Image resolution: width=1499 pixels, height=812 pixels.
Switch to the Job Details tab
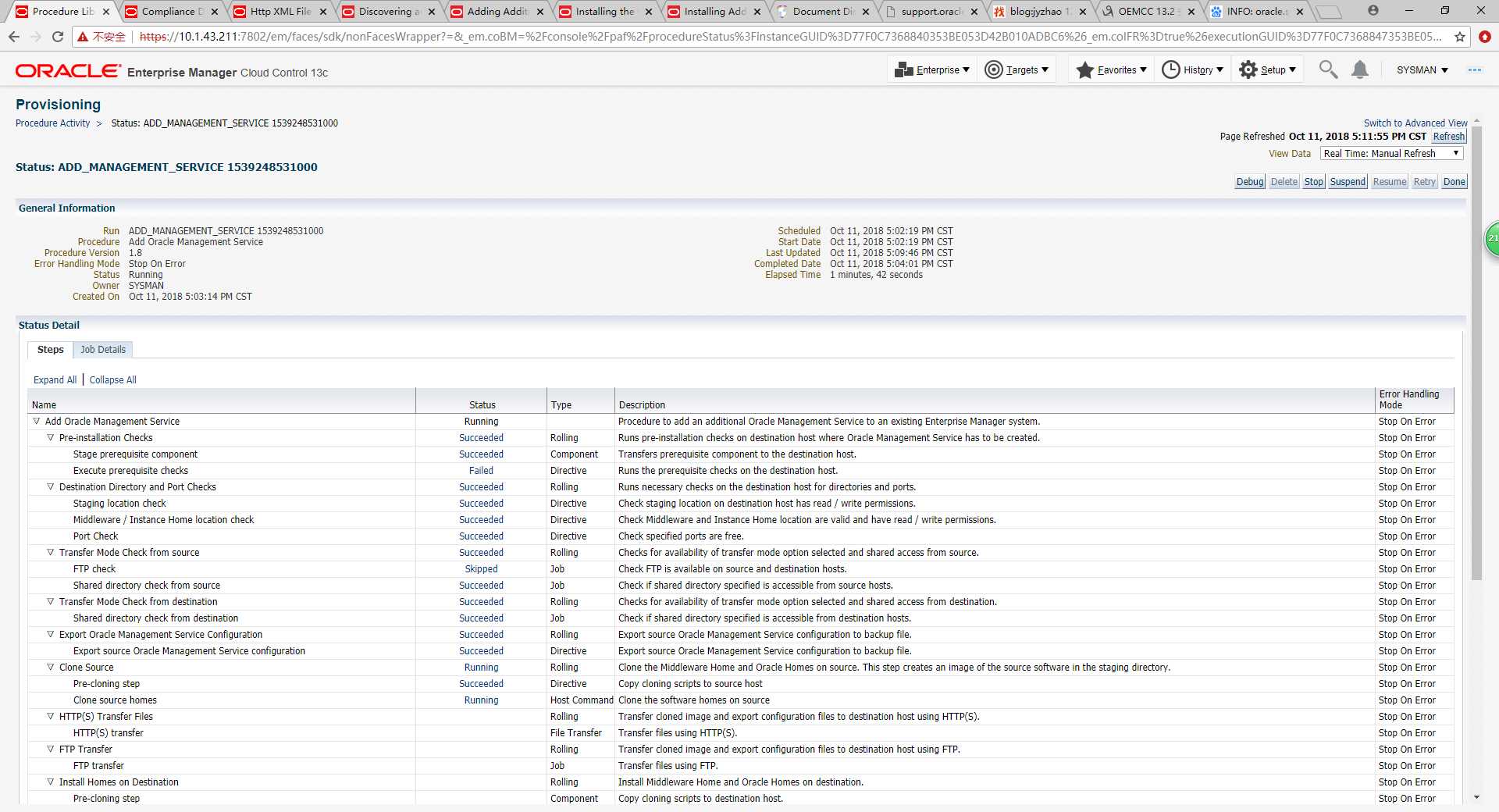pyautogui.click(x=103, y=350)
